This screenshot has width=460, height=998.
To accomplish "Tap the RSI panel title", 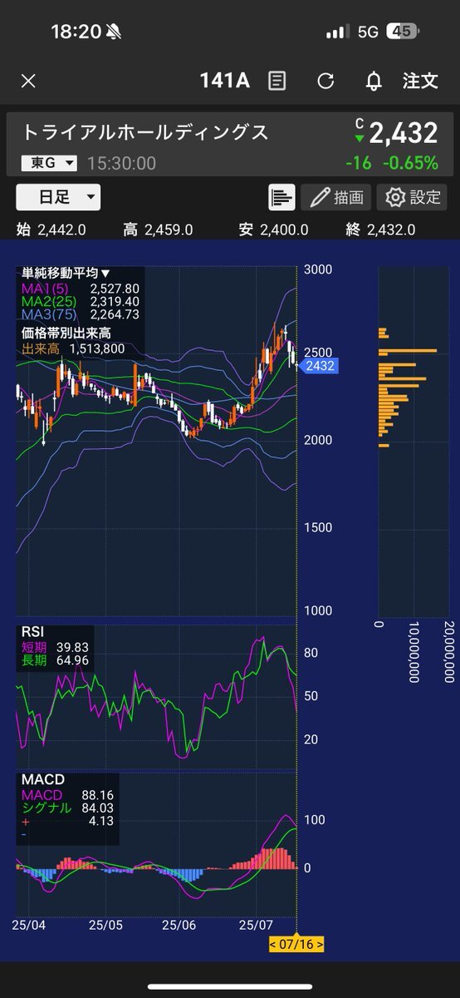I will (x=32, y=632).
